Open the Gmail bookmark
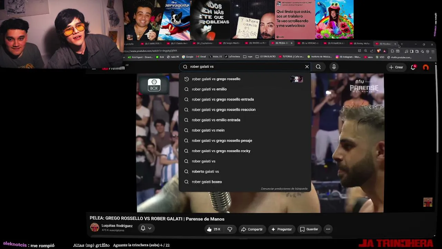The width and height of the screenshot is (442, 249). tap(201, 57)
